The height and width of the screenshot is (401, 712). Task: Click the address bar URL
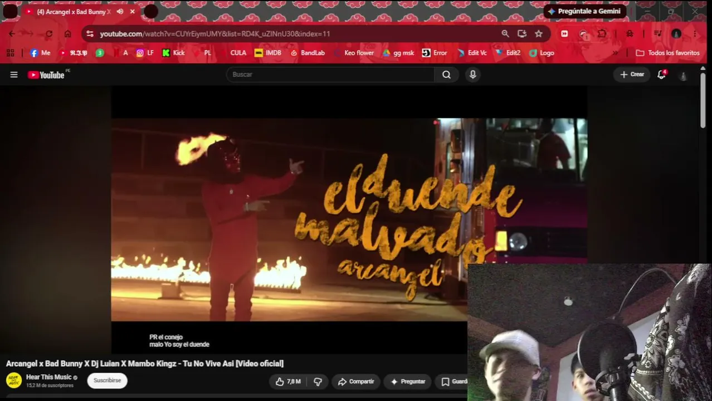pos(214,33)
